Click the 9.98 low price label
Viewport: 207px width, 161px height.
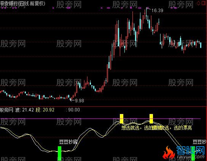80,100
